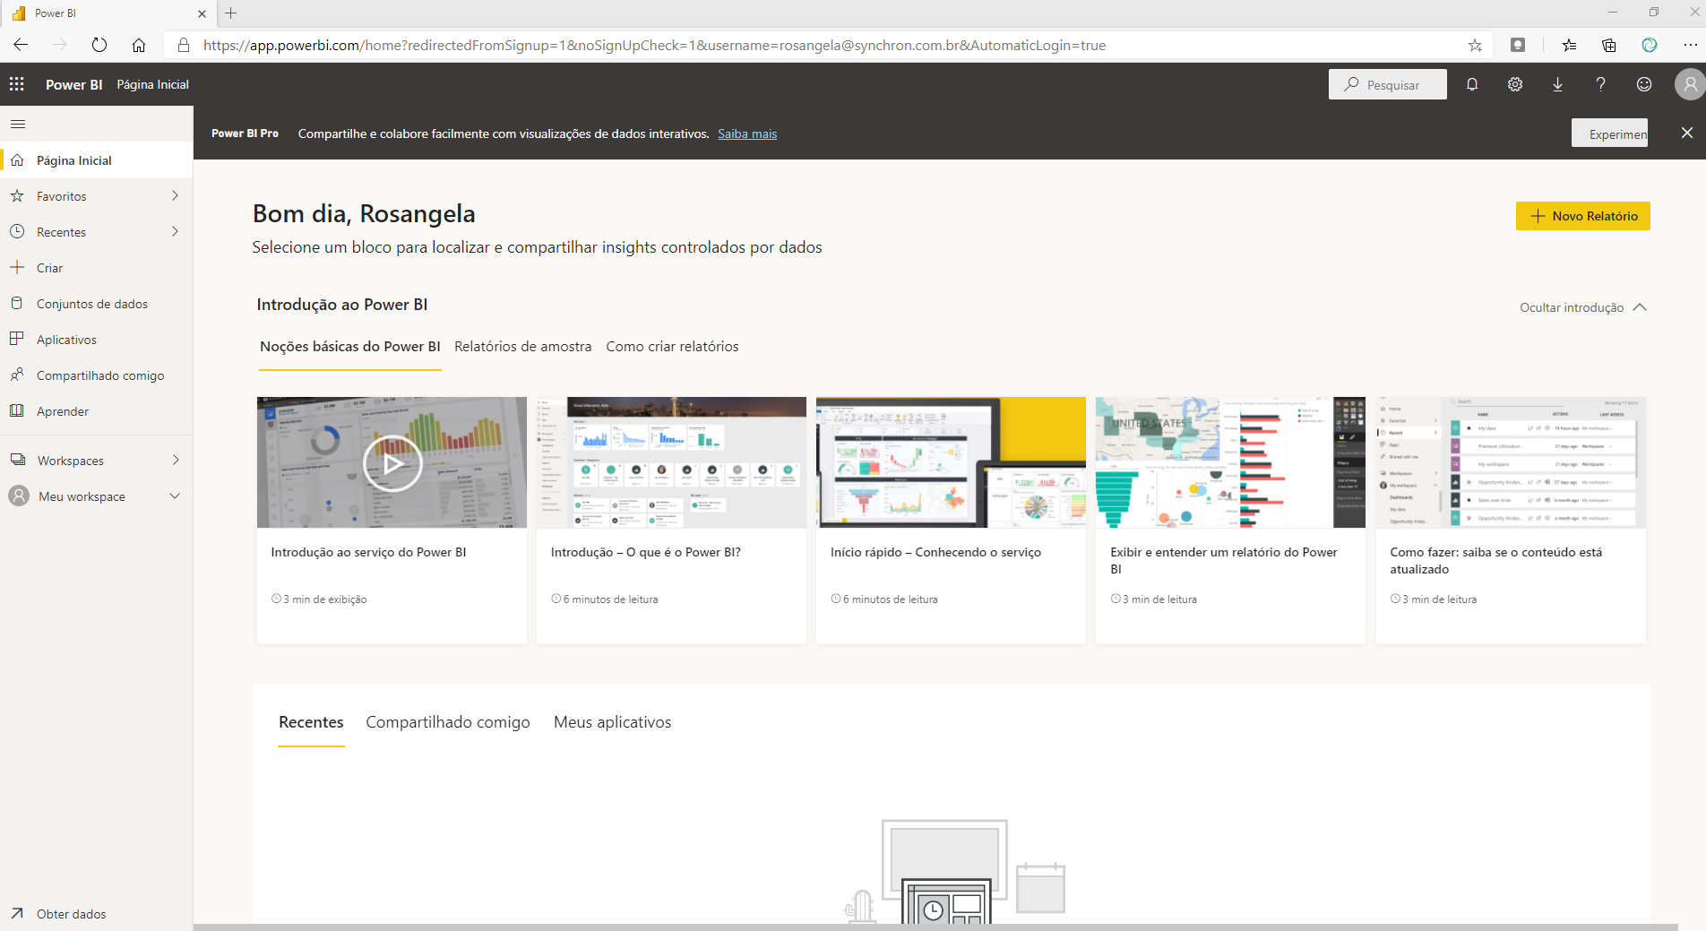Switch to Como criar relatórios tab
The height and width of the screenshot is (931, 1706).
pyautogui.click(x=673, y=347)
